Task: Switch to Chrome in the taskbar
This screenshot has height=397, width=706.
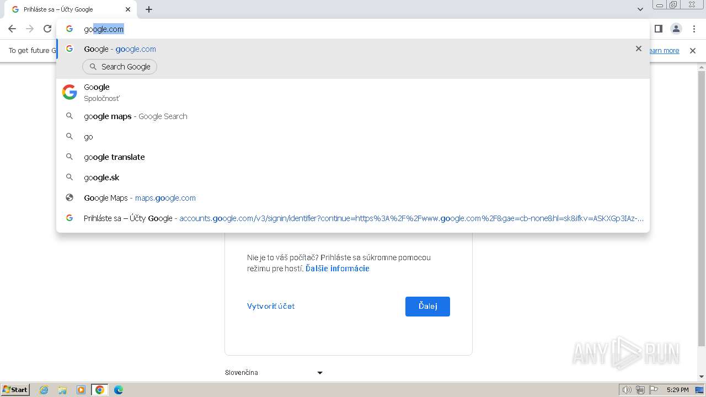Action: [100, 390]
